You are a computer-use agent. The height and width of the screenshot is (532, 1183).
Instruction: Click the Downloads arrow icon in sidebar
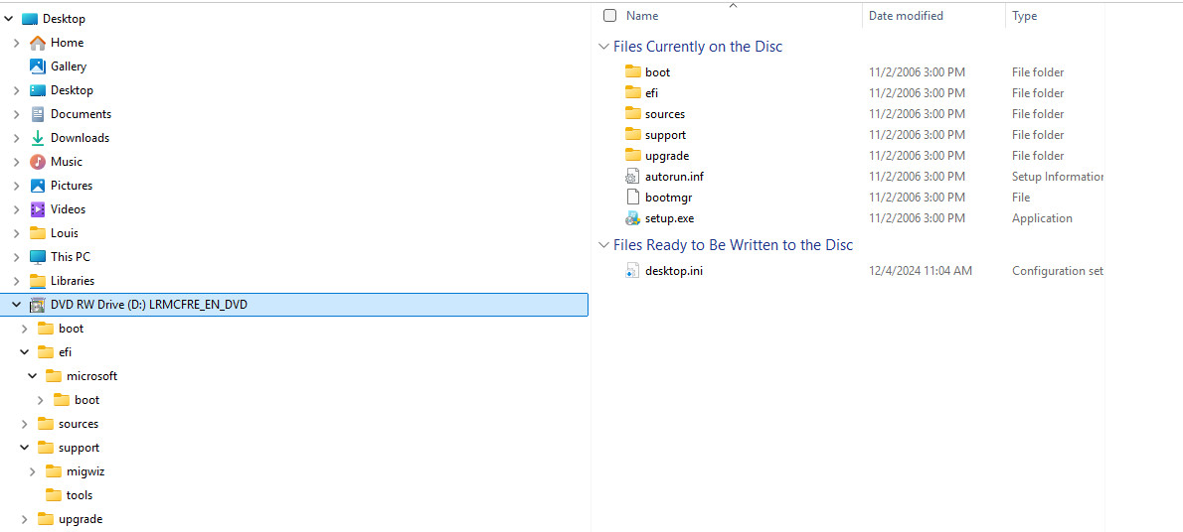point(37,138)
